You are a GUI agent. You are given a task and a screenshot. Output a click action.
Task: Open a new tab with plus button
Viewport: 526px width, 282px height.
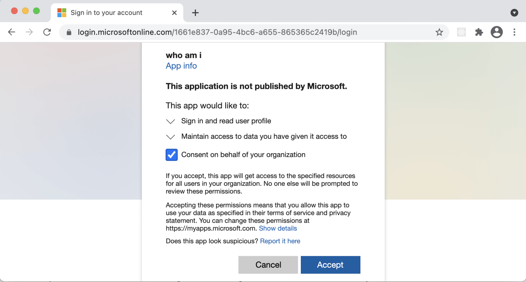[x=195, y=13]
